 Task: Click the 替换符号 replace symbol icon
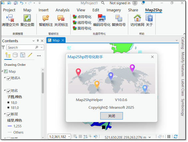pyautogui.click(x=119, y=18)
